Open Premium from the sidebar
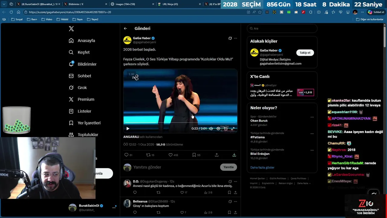Screen dimensions: 387x218 81,99
